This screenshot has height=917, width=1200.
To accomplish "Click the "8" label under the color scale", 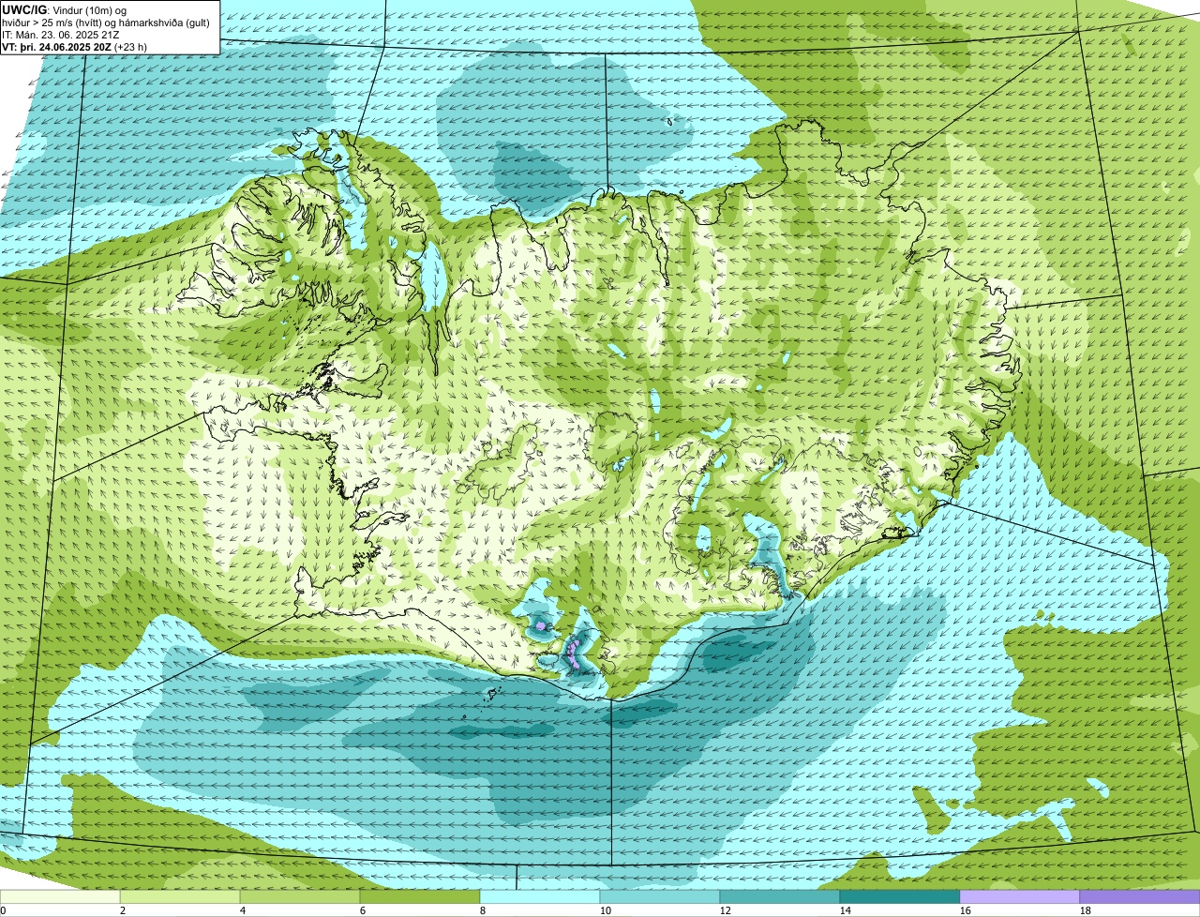I will 482,910.
